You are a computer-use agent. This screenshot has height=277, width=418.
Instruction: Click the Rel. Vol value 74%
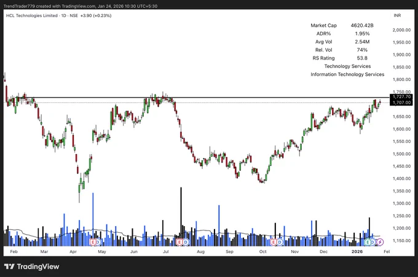(x=362, y=50)
